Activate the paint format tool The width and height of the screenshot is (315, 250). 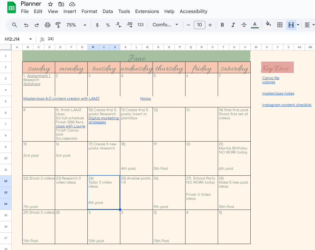point(58,25)
